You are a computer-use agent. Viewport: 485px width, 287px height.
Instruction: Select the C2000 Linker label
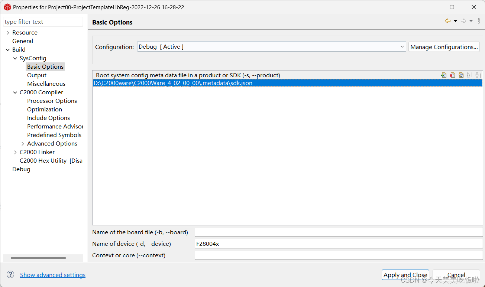click(37, 152)
